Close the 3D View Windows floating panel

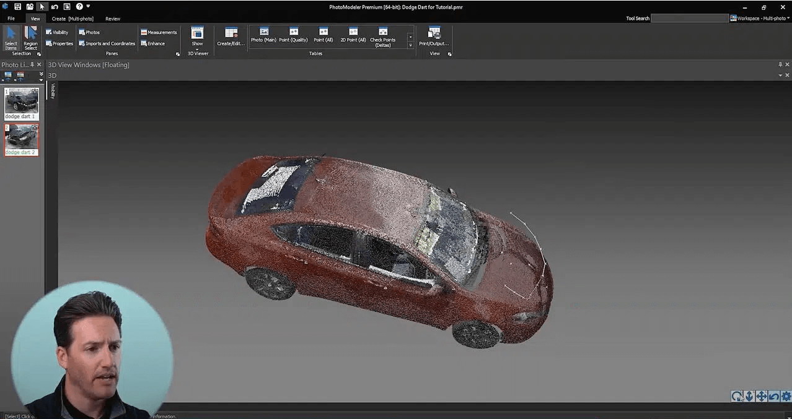pyautogui.click(x=788, y=64)
